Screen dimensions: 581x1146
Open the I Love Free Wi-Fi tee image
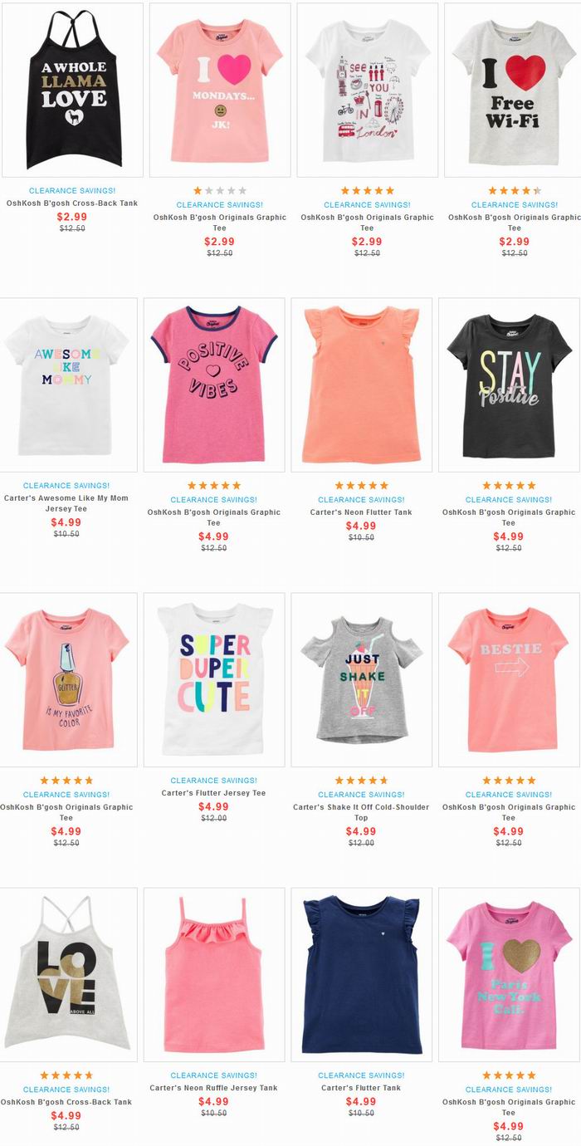click(x=513, y=90)
